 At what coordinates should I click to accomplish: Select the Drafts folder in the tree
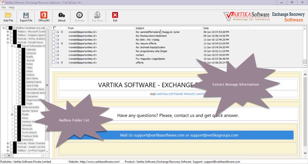click(x=30, y=57)
